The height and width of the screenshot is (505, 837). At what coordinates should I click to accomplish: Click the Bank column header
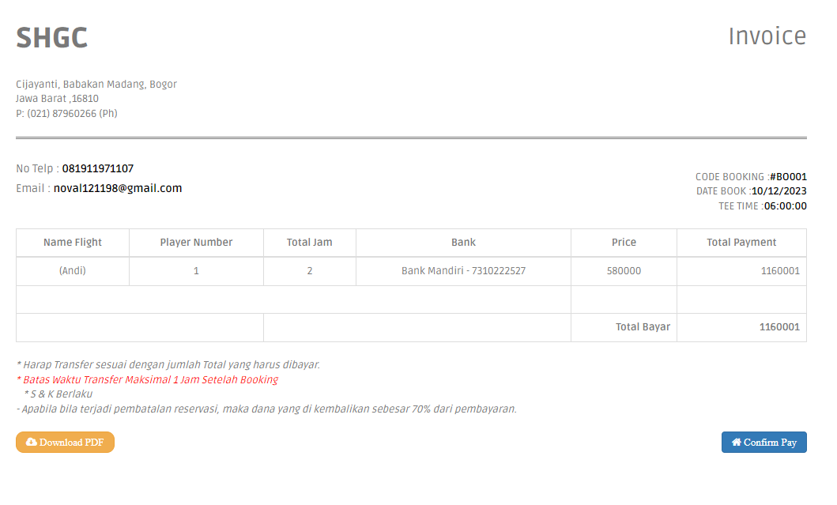463,243
